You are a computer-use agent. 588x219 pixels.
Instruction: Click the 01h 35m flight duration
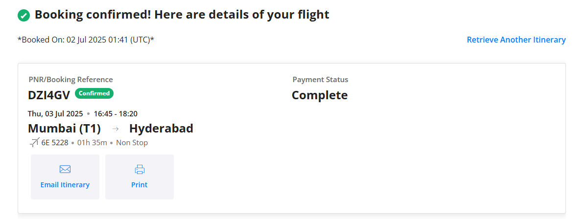click(x=92, y=143)
